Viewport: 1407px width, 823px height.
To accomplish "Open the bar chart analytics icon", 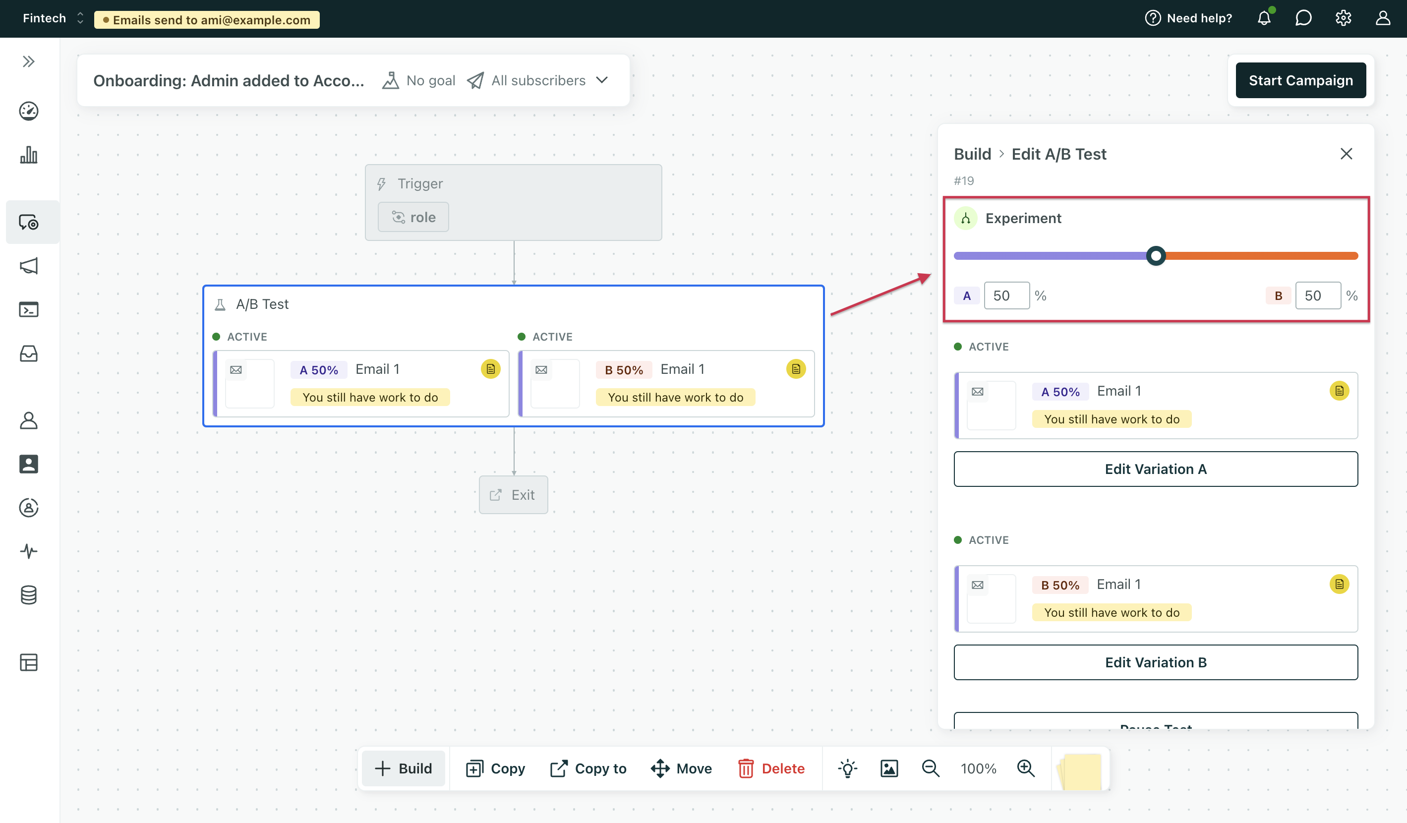I will (x=28, y=155).
